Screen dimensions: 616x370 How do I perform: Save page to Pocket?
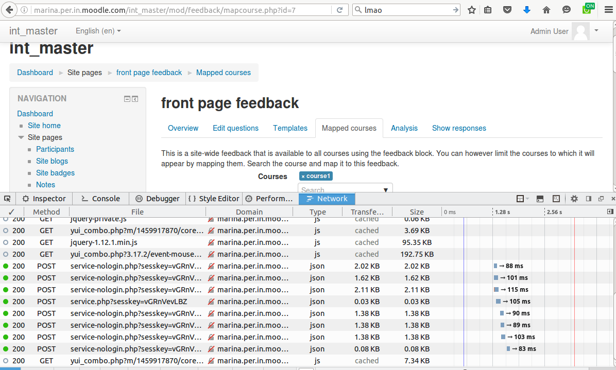(507, 10)
